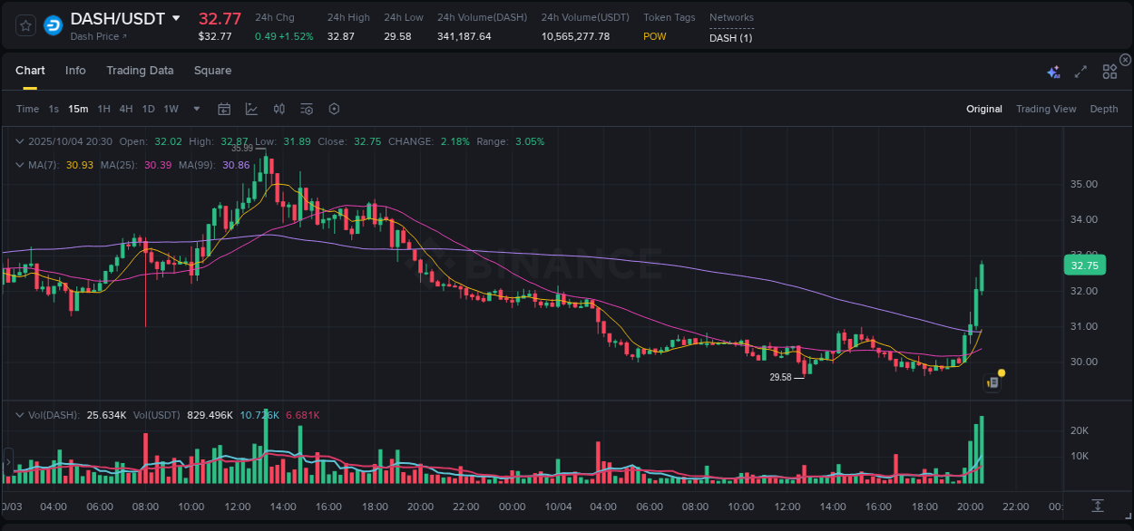The image size is (1134, 531).
Task: Collapse the OHLC info row chevron
Action: coord(20,141)
